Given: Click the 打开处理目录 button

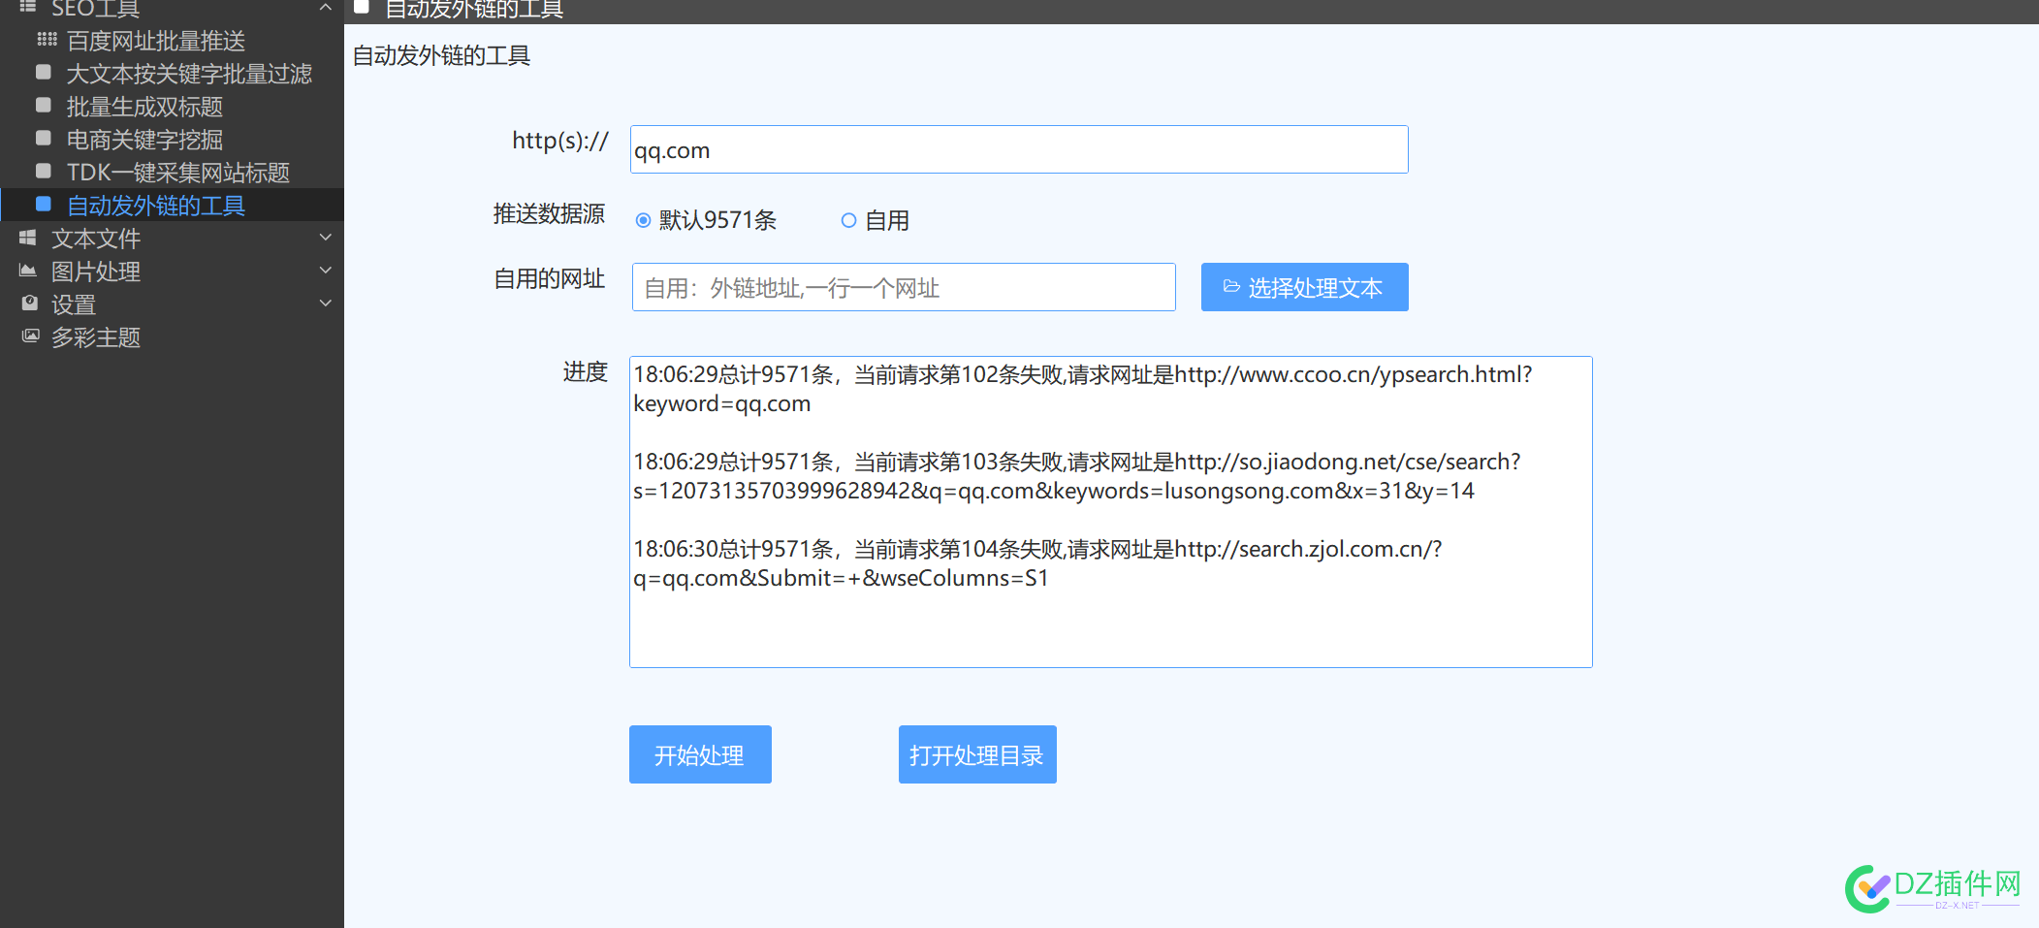Looking at the screenshot, I should click(x=977, y=754).
